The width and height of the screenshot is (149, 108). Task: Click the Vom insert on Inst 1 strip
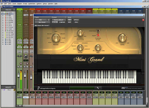[x=26, y=15]
